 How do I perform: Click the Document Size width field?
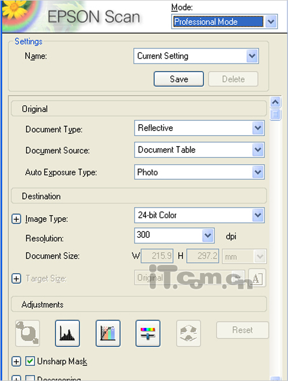(x=157, y=256)
